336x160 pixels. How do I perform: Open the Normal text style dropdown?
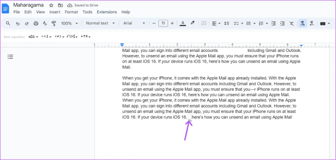pos(100,23)
